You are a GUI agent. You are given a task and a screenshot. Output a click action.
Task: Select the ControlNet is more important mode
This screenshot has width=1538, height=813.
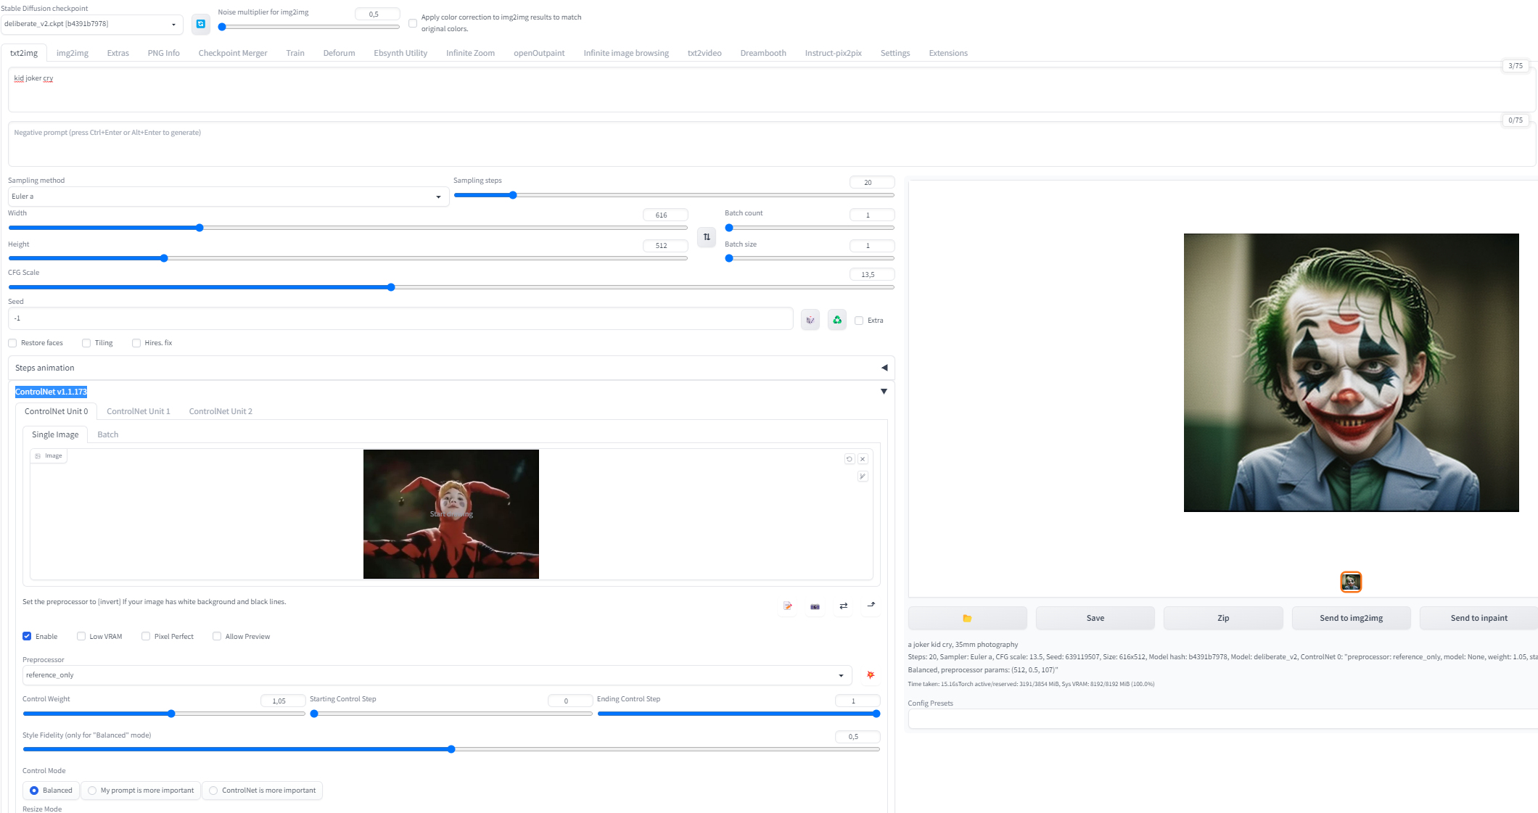click(213, 791)
